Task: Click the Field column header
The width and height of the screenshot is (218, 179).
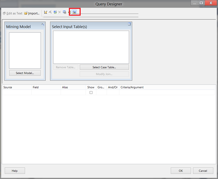Action: tap(46, 87)
